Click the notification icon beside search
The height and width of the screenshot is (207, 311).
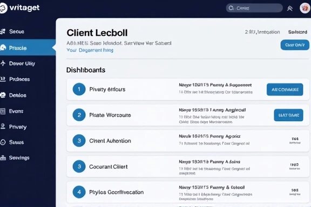click(x=290, y=8)
